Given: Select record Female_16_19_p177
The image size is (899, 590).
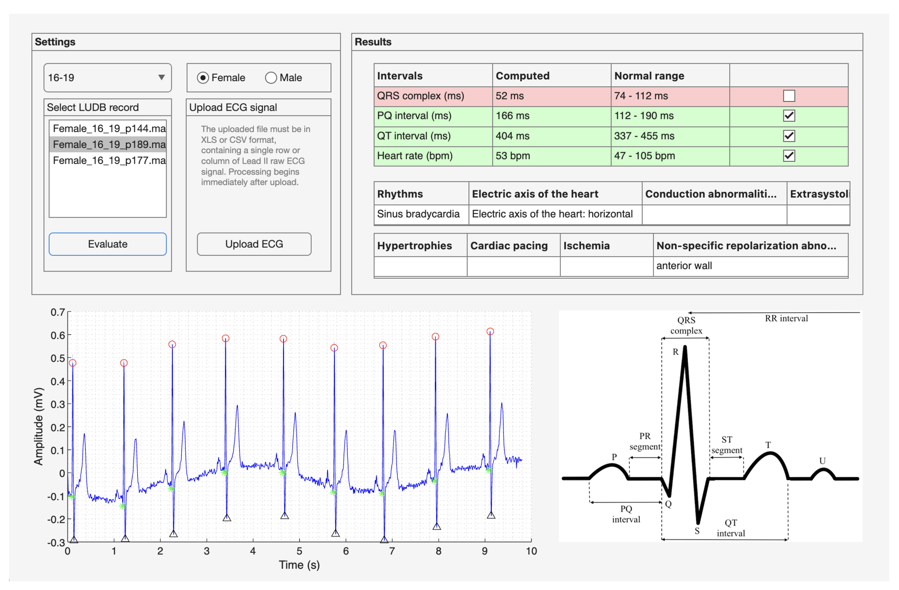Looking at the screenshot, I should [x=109, y=160].
